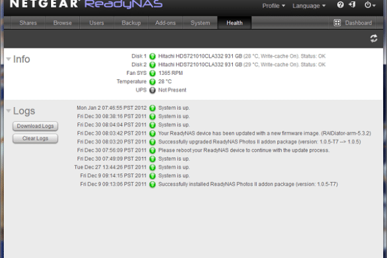
Task: Click the RAIDiator-arm-5.3.2 firmware message
Action: [x=265, y=134]
